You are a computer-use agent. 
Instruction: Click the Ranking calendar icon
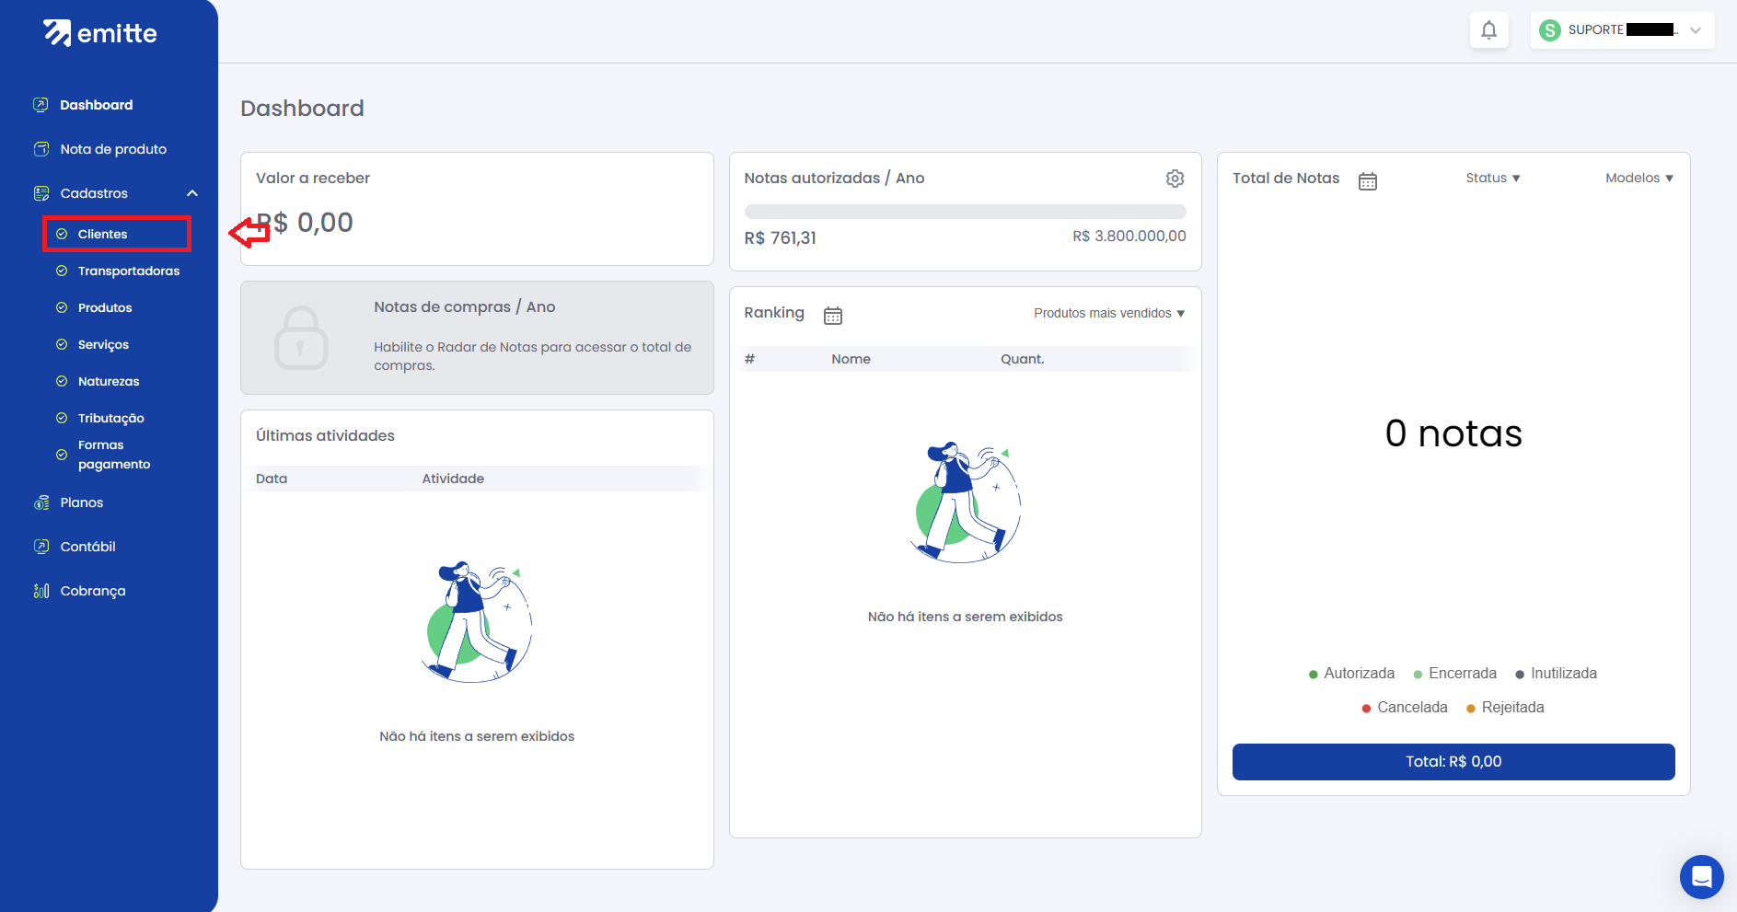833,316
